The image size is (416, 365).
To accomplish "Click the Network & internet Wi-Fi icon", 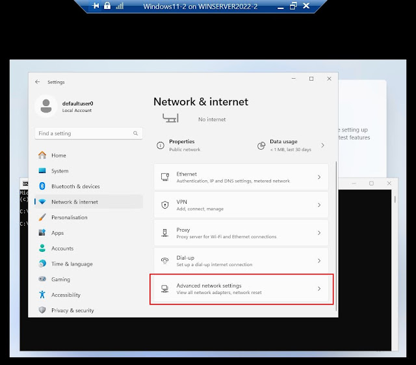I will coord(42,202).
